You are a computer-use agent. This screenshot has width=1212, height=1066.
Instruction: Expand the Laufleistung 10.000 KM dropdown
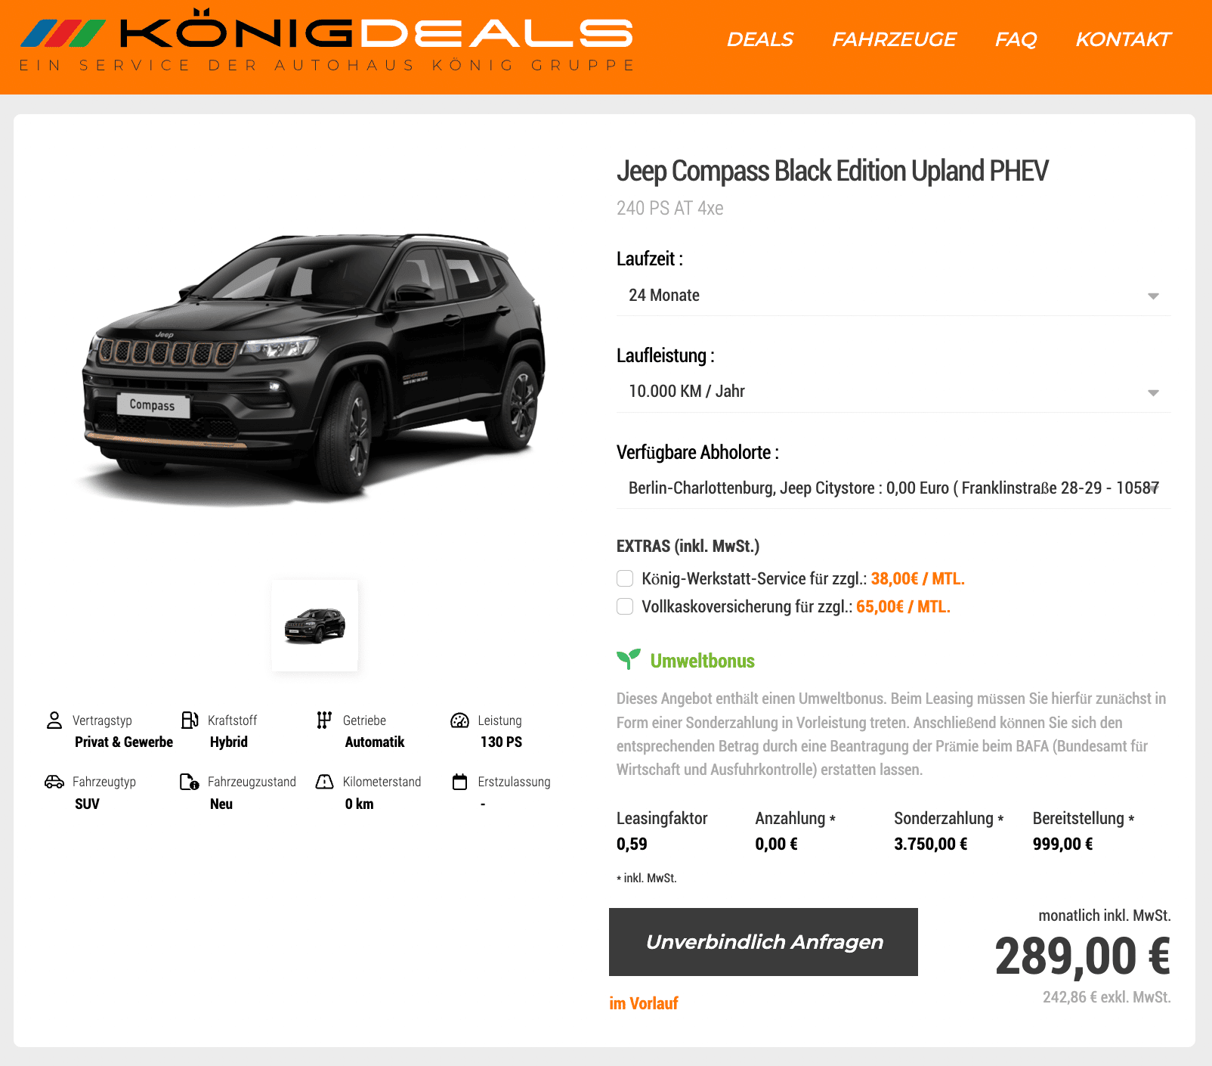(894, 392)
